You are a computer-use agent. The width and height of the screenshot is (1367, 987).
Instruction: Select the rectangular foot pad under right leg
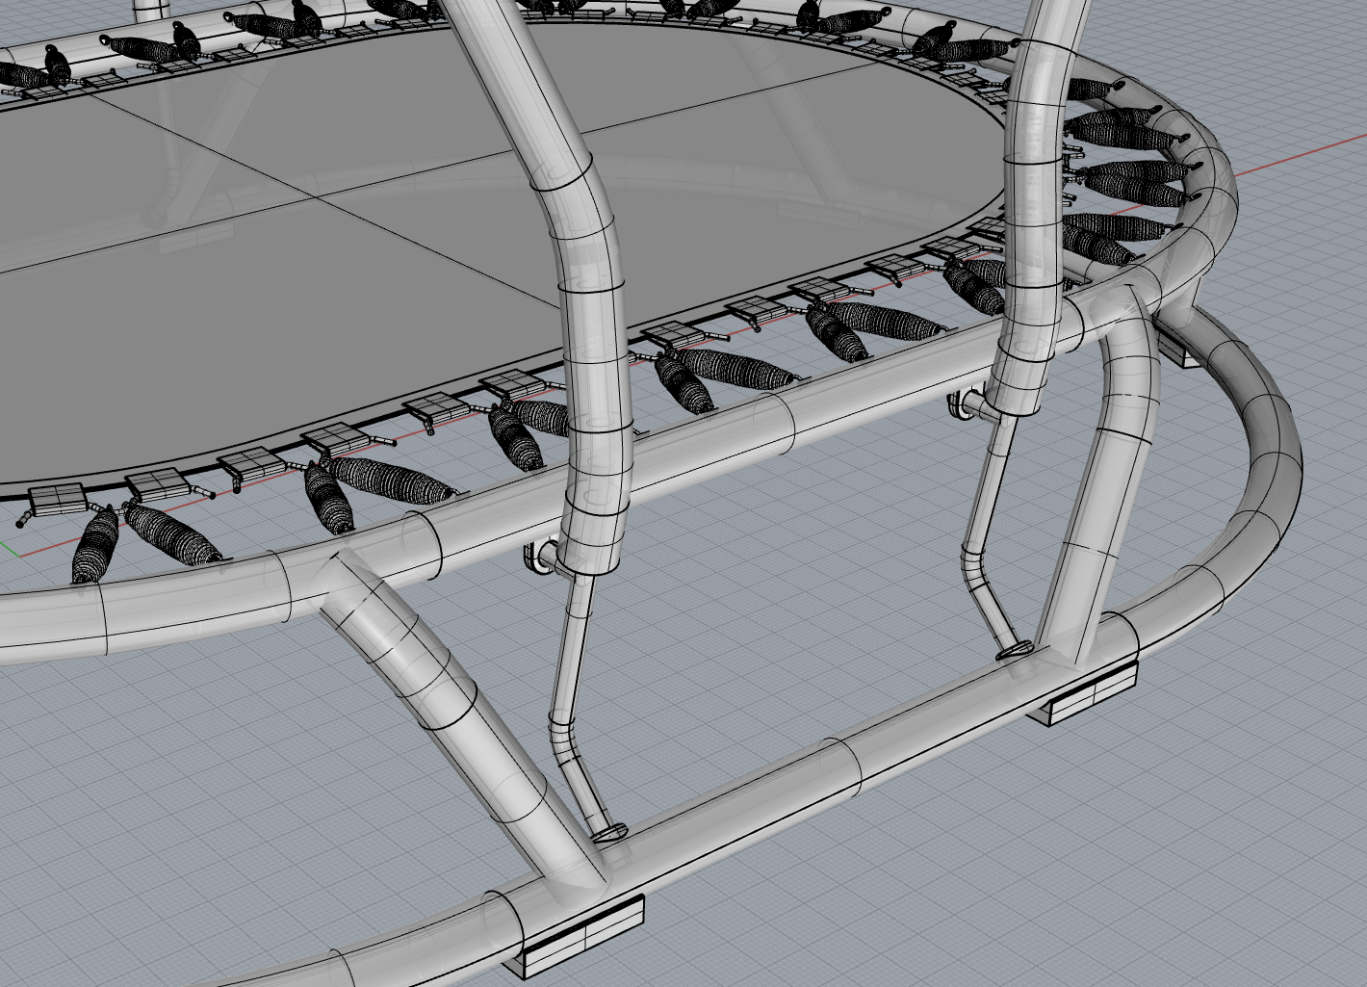coord(1083,695)
